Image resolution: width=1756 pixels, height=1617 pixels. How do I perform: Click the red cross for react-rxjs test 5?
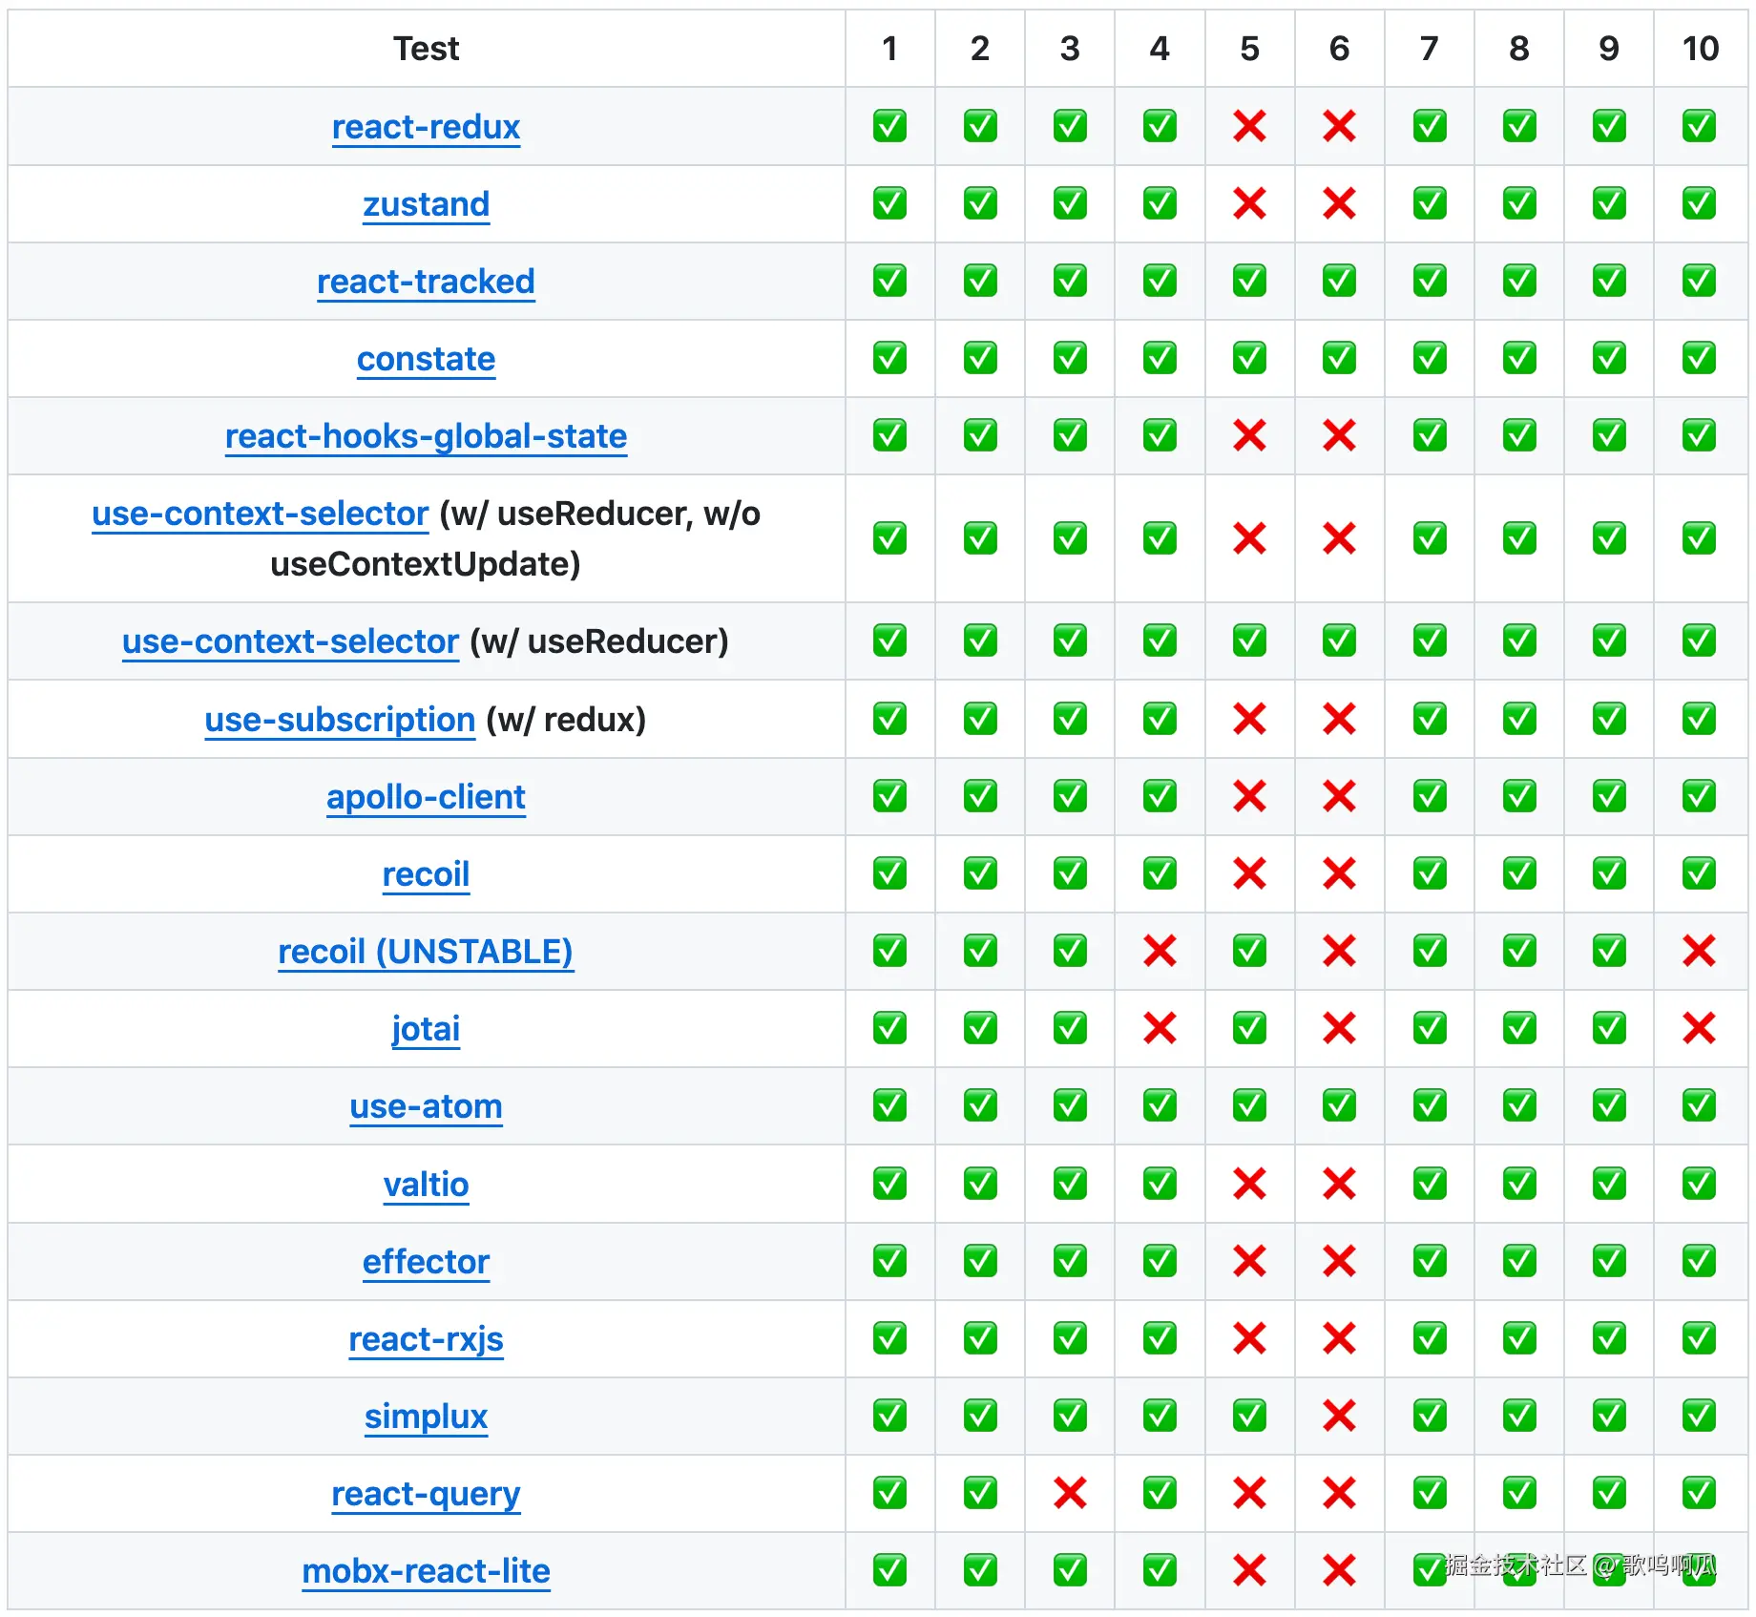point(1249,1338)
